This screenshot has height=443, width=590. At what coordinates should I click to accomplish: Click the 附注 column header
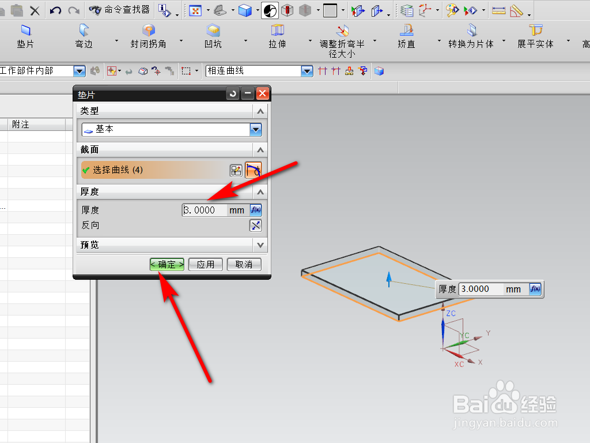coord(36,125)
